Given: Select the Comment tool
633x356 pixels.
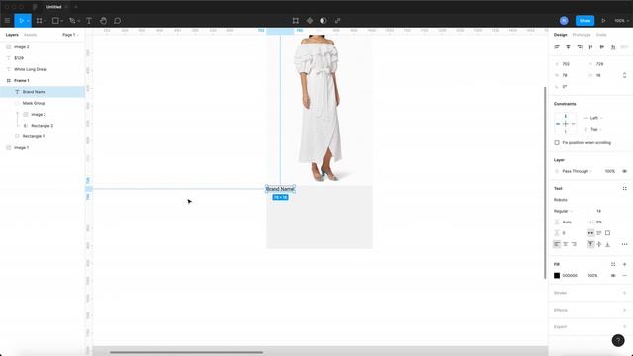Looking at the screenshot, I should point(118,21).
